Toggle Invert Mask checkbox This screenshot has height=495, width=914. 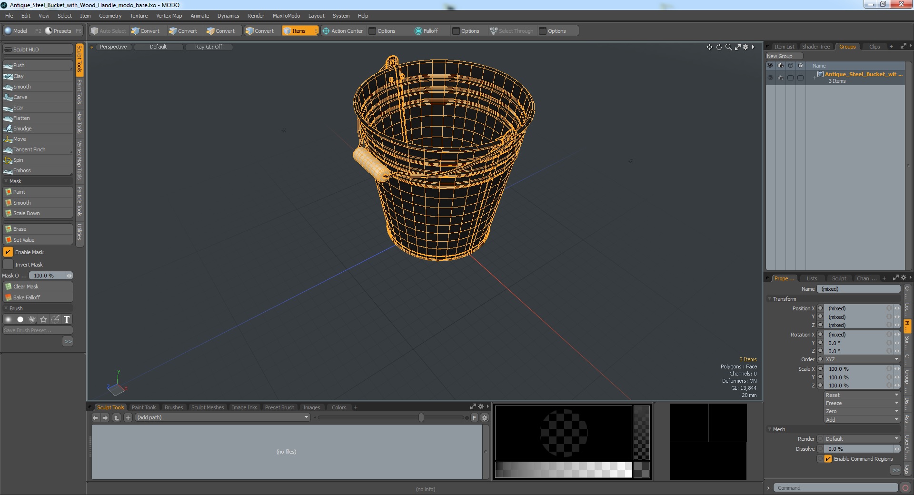click(8, 265)
